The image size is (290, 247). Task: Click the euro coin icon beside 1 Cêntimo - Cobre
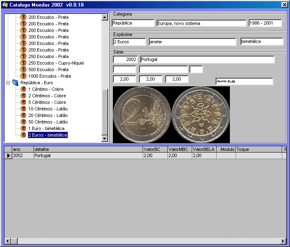click(x=23, y=89)
